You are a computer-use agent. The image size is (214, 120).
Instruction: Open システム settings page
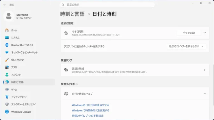29,37
